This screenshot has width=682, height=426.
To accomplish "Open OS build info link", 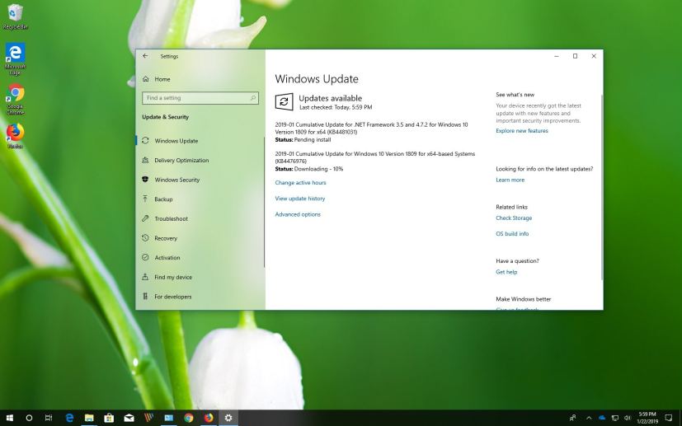I will tap(512, 234).
